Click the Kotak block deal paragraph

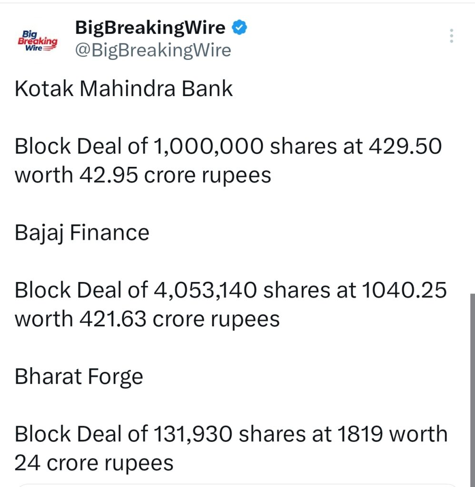click(x=228, y=160)
